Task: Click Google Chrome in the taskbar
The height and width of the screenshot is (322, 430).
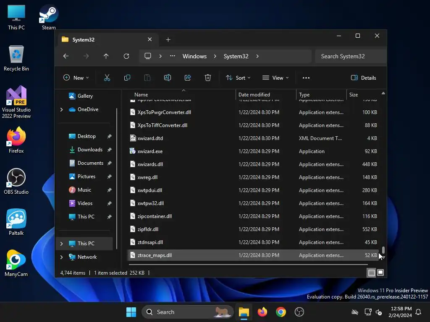Action: (281, 312)
